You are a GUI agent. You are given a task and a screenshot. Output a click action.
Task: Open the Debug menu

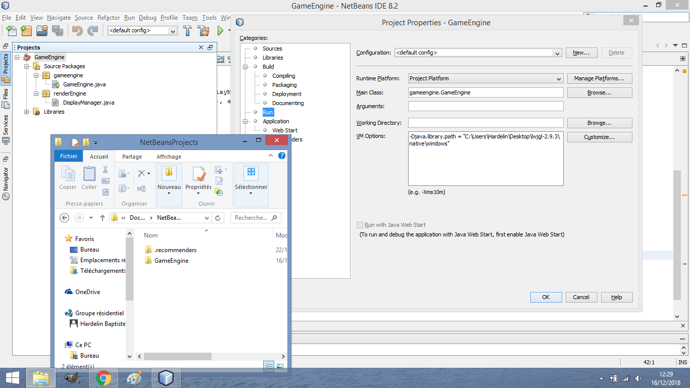[x=147, y=18]
